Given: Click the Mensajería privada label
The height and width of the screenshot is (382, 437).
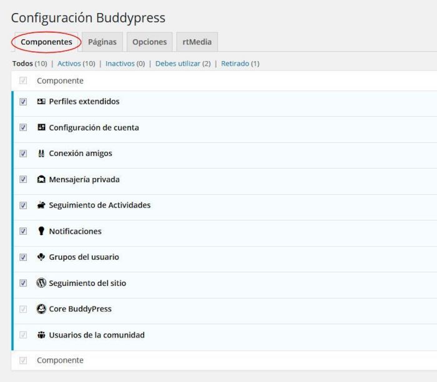Looking at the screenshot, I should click(84, 179).
